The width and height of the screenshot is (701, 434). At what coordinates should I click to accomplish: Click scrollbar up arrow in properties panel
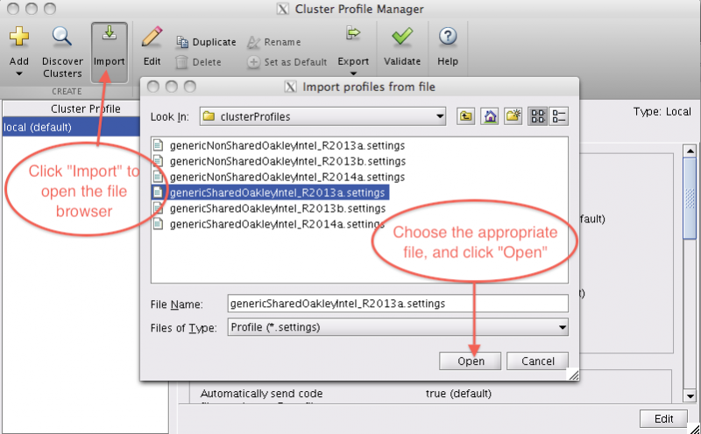click(x=690, y=150)
